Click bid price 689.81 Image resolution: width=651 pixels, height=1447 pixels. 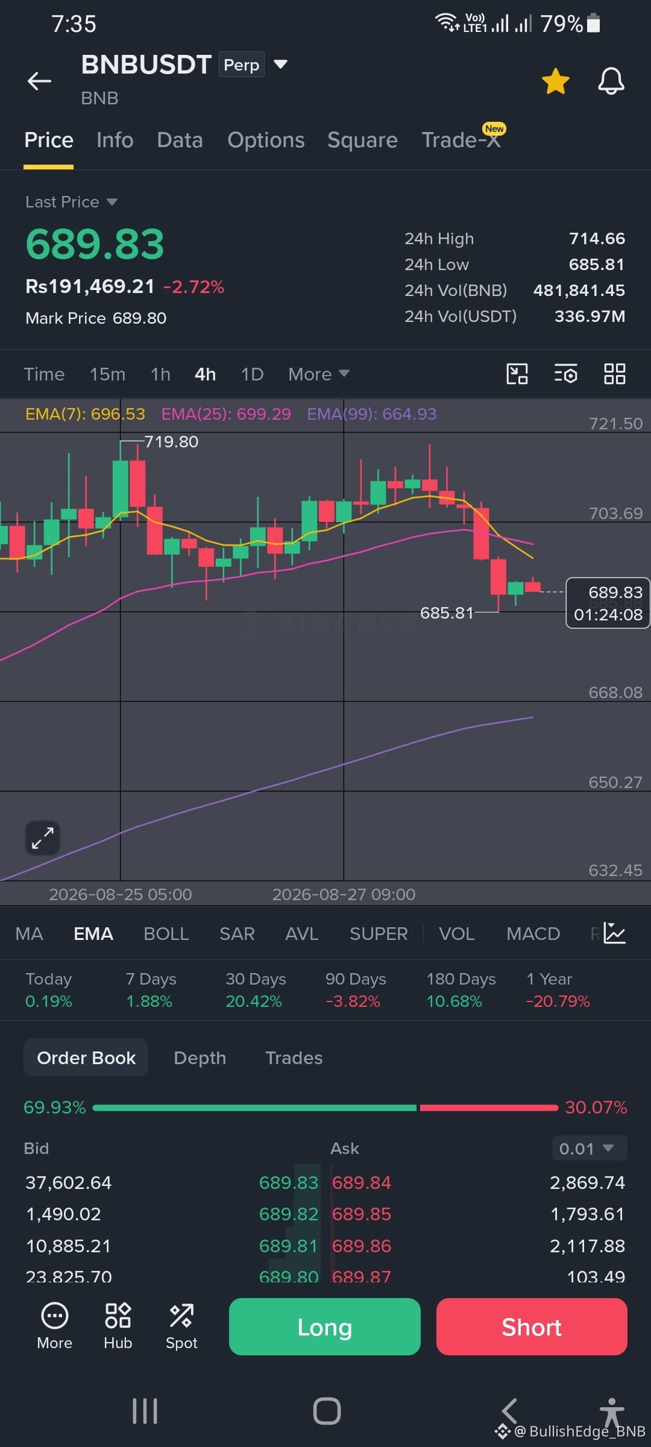point(288,1246)
